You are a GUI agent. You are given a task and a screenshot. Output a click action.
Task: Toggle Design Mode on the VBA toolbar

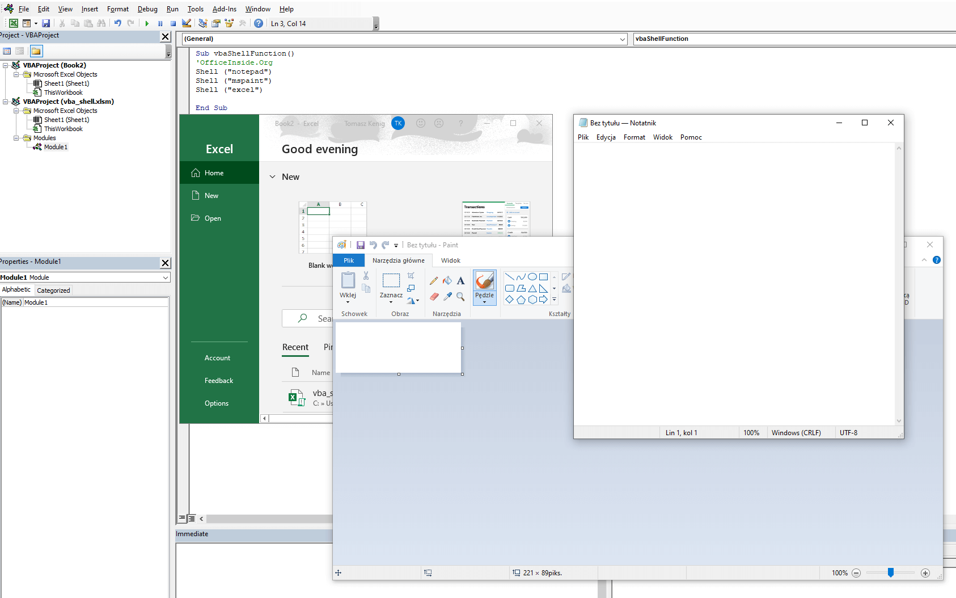(x=187, y=23)
